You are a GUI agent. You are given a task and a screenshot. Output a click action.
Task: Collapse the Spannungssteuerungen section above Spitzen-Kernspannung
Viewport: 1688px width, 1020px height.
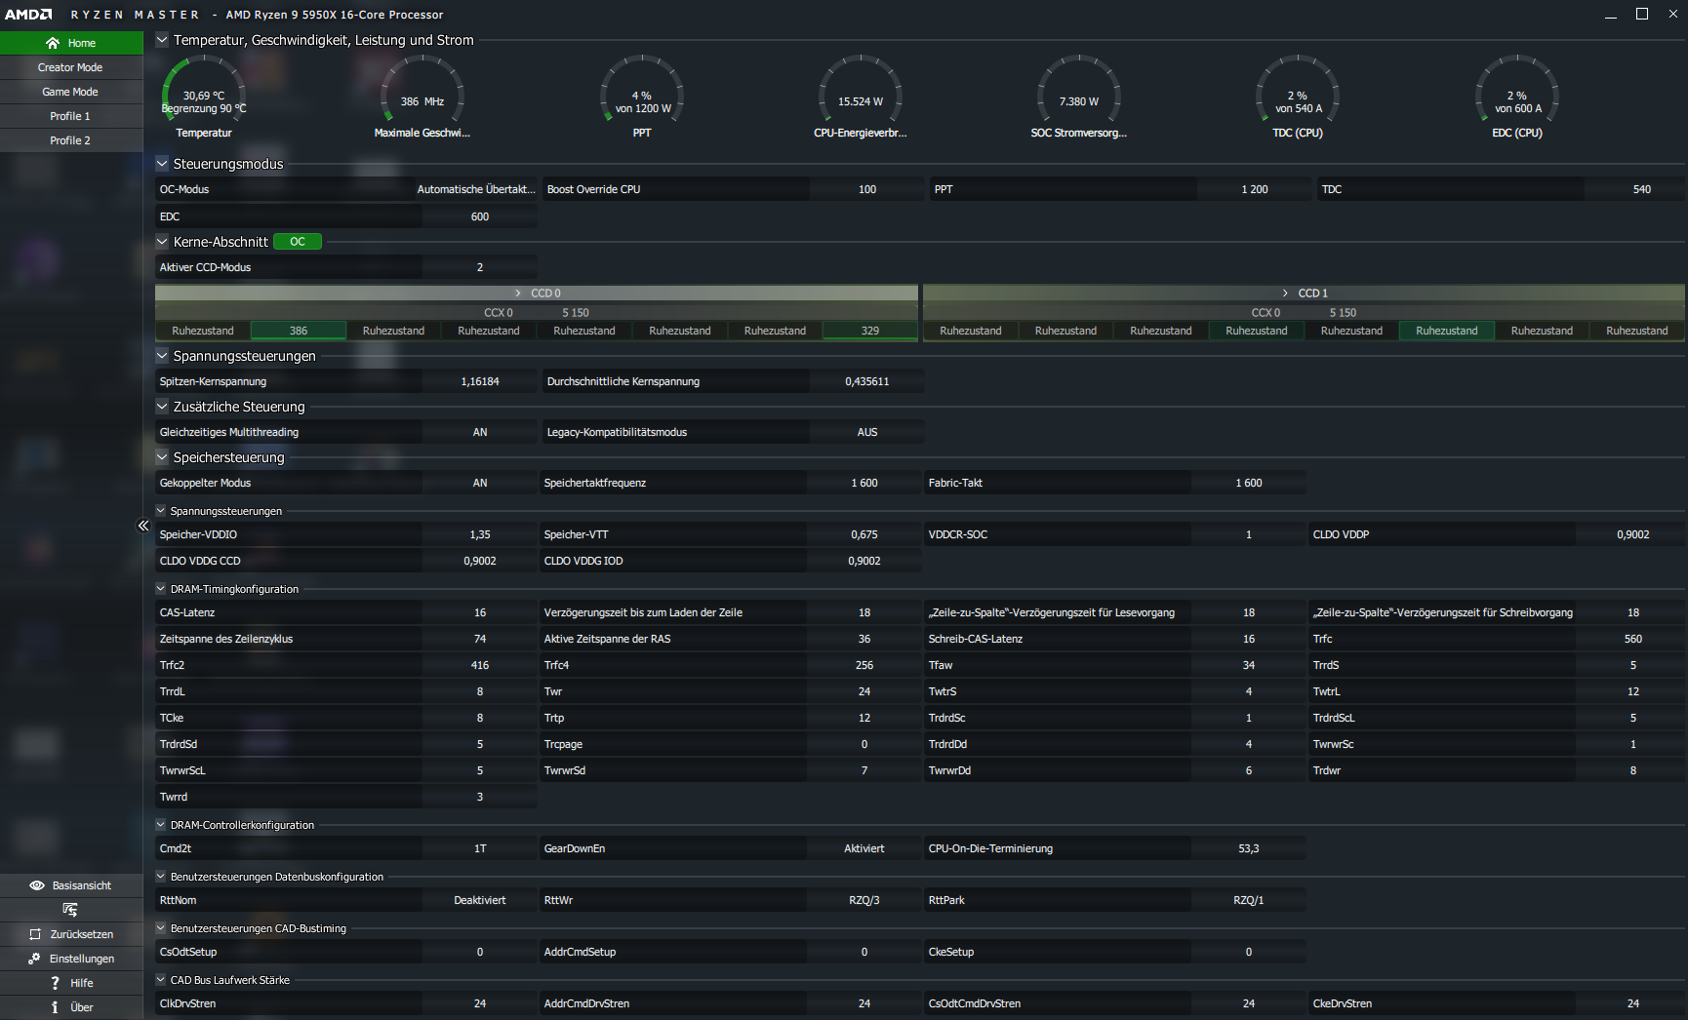(162, 356)
